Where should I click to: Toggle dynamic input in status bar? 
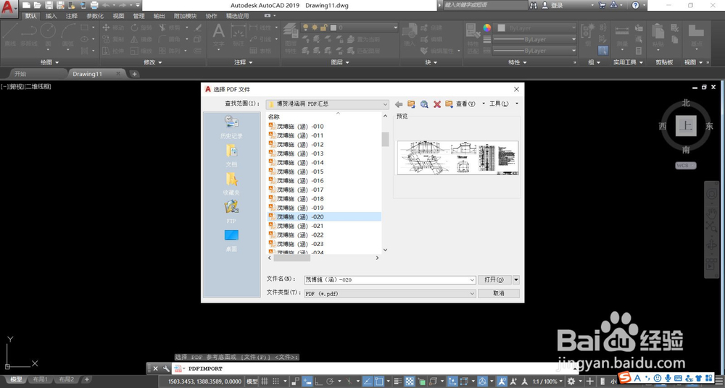[307, 381]
